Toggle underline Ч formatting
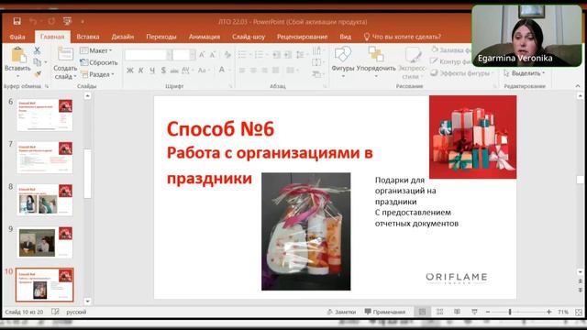This screenshot has width=587, height=330. tap(152, 70)
